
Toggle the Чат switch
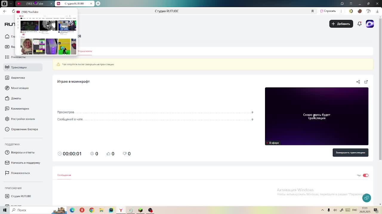(x=366, y=175)
